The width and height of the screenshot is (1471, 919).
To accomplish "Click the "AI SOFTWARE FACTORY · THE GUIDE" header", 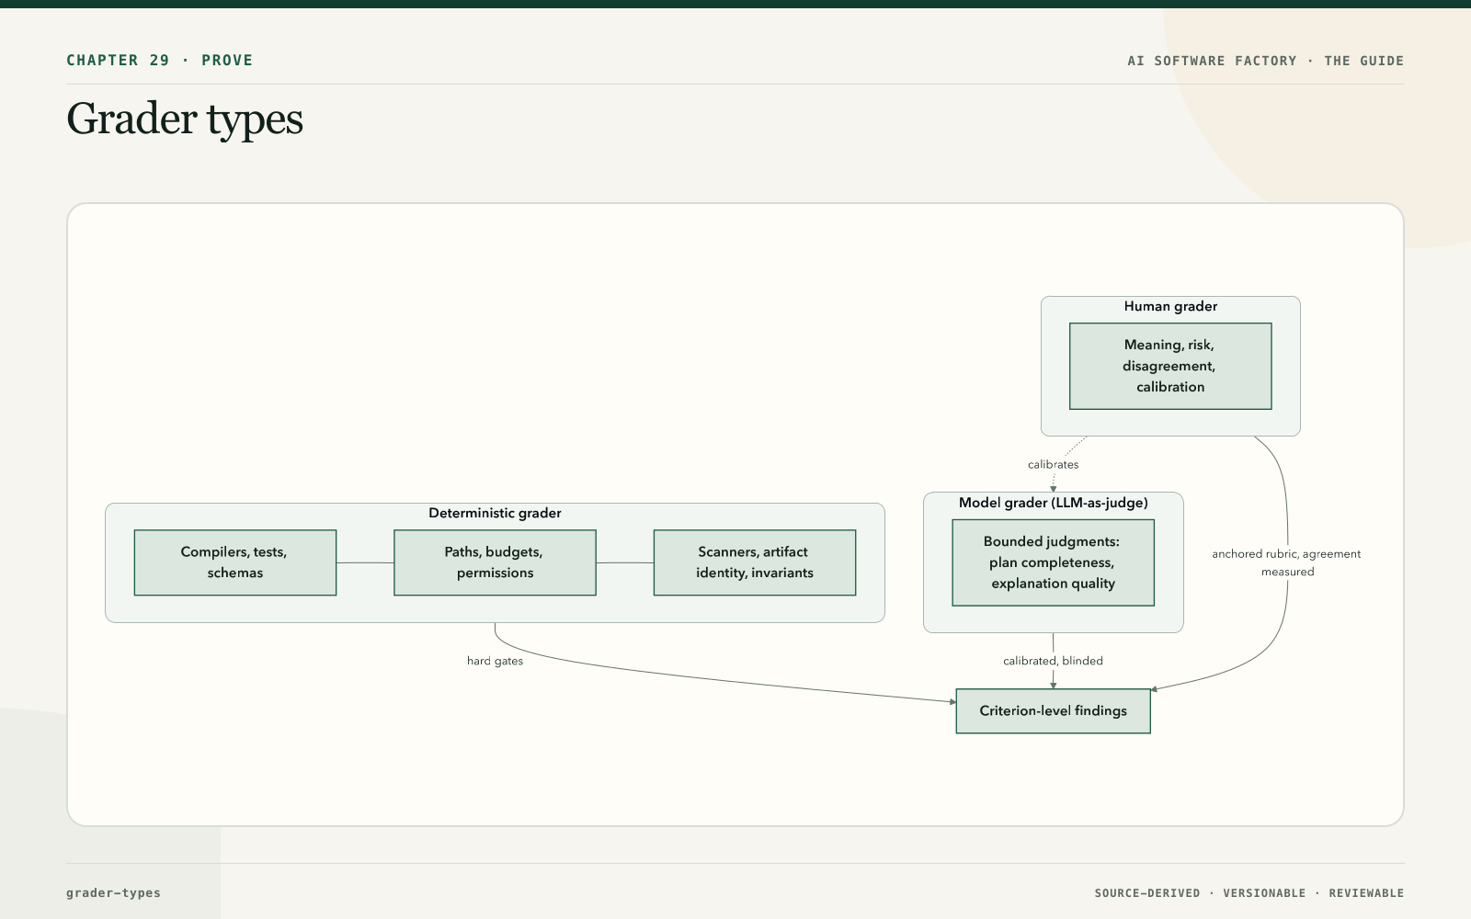I will pyautogui.click(x=1265, y=61).
